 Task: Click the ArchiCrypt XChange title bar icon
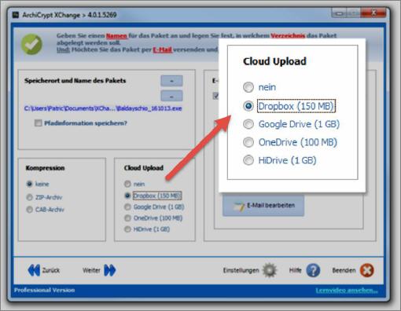(x=16, y=15)
